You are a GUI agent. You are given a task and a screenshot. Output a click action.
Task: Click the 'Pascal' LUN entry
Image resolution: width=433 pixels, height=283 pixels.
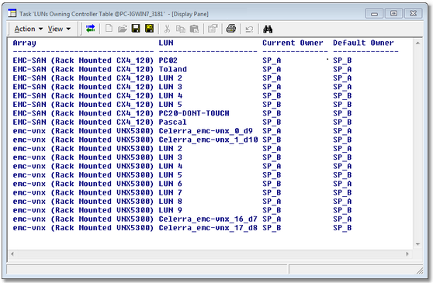(172, 123)
